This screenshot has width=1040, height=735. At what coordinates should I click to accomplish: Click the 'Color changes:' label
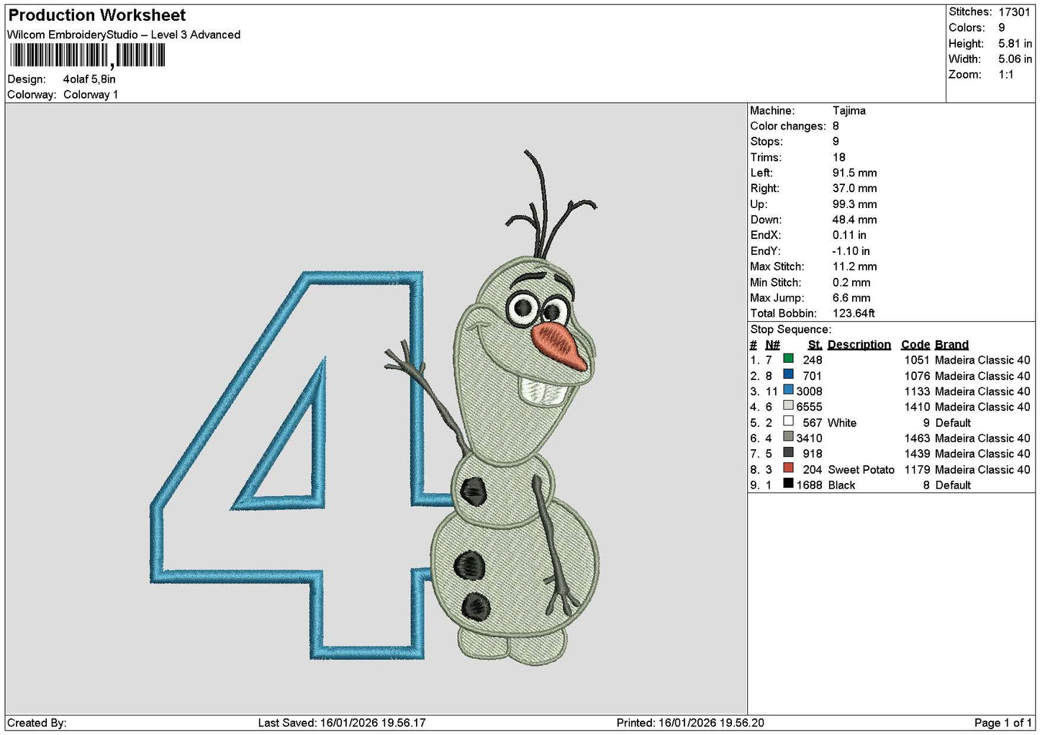pos(788,126)
